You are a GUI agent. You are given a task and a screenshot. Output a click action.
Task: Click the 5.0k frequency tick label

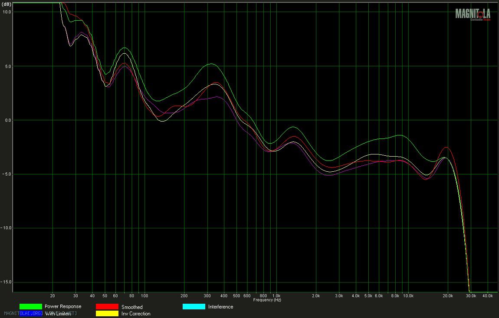pos(368,296)
